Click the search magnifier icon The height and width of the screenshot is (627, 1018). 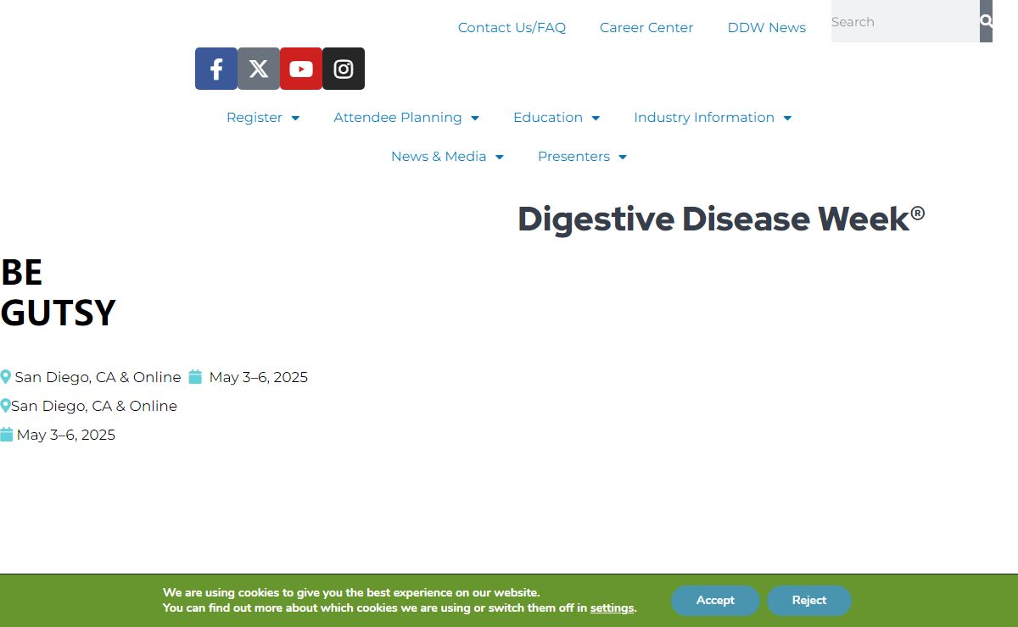click(986, 21)
